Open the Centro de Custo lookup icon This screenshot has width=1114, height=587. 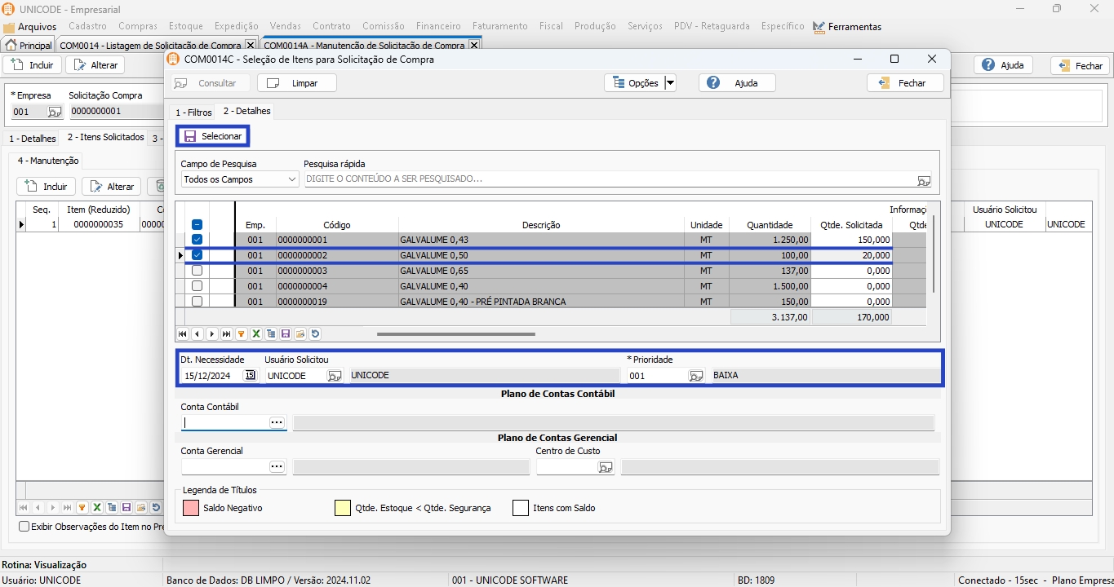[x=606, y=467]
